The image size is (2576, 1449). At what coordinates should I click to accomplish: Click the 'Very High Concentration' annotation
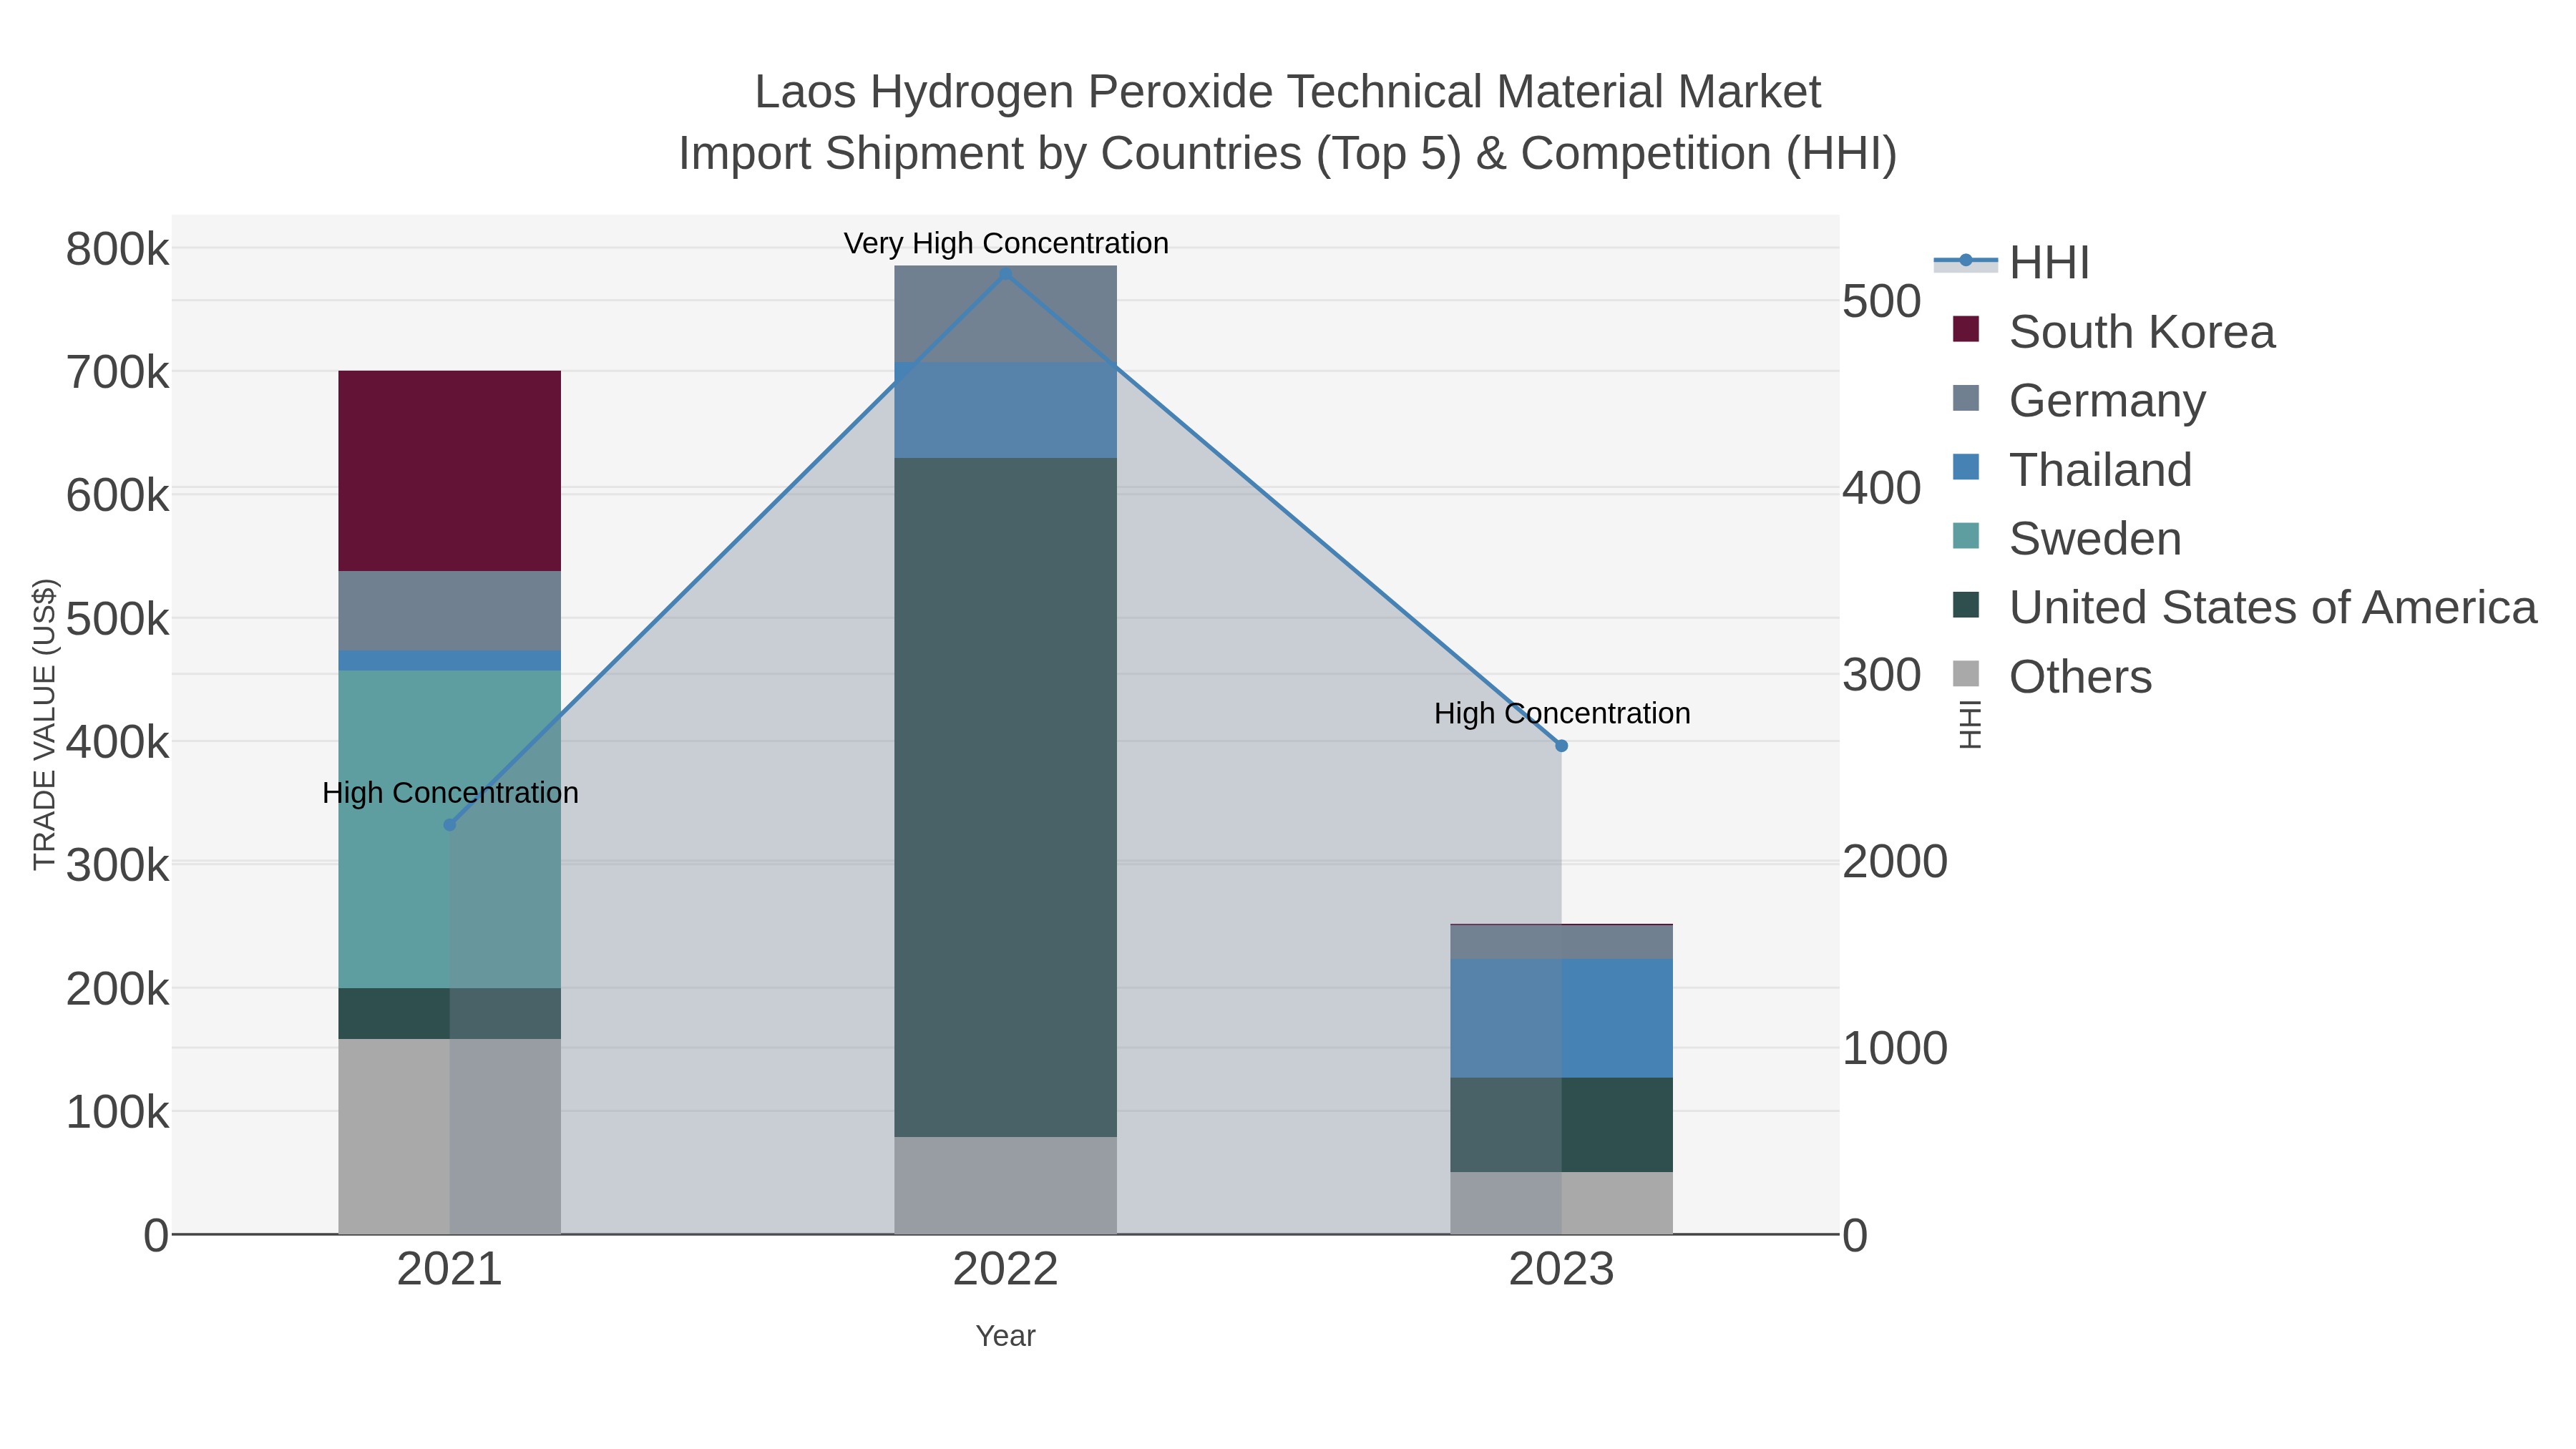[x=1006, y=243]
